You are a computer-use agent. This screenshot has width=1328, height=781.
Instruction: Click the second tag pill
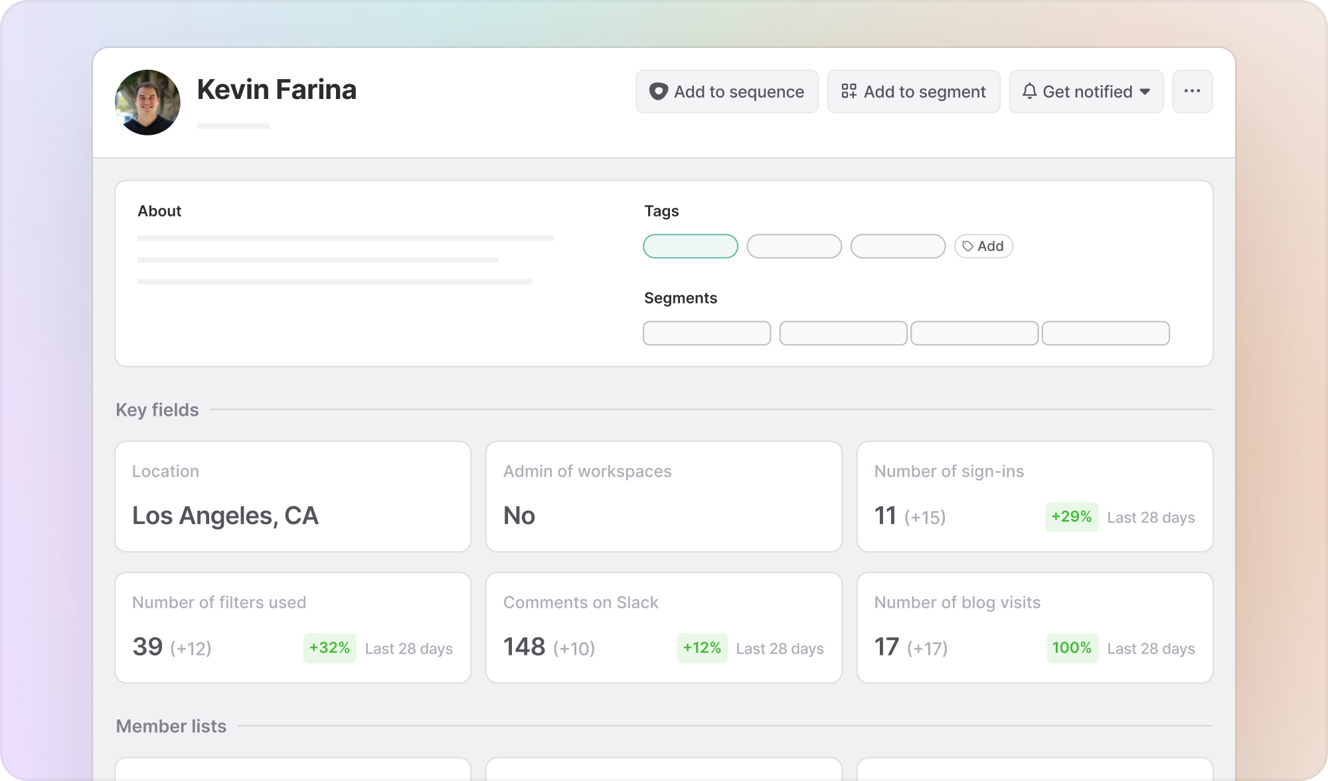793,246
